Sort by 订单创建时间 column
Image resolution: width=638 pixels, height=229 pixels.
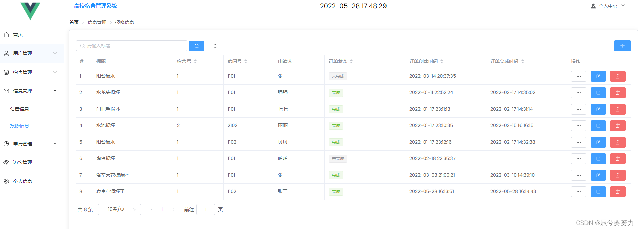442,61
